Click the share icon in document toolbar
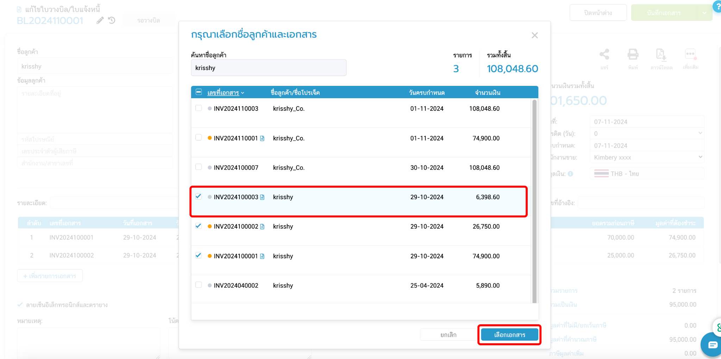721x359 pixels. pos(604,54)
